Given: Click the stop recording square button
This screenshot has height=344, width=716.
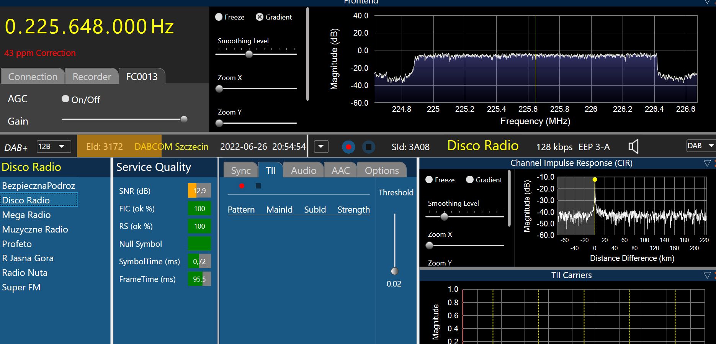Looking at the screenshot, I should [369, 147].
